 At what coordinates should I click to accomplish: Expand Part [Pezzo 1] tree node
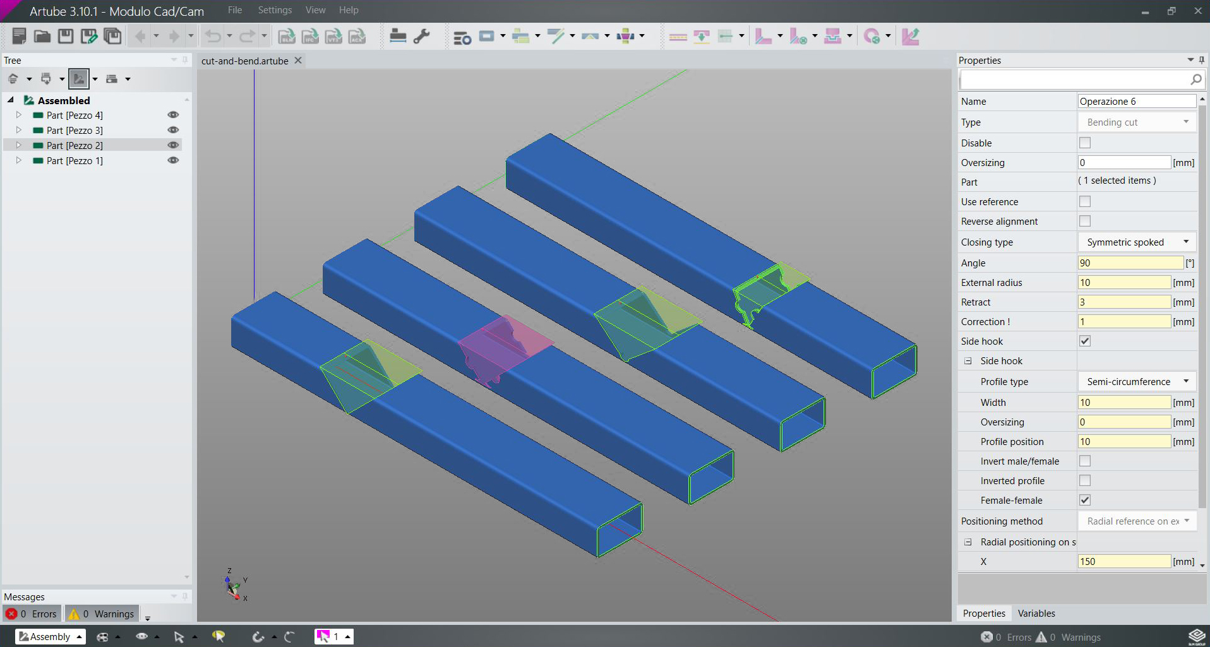click(x=19, y=160)
